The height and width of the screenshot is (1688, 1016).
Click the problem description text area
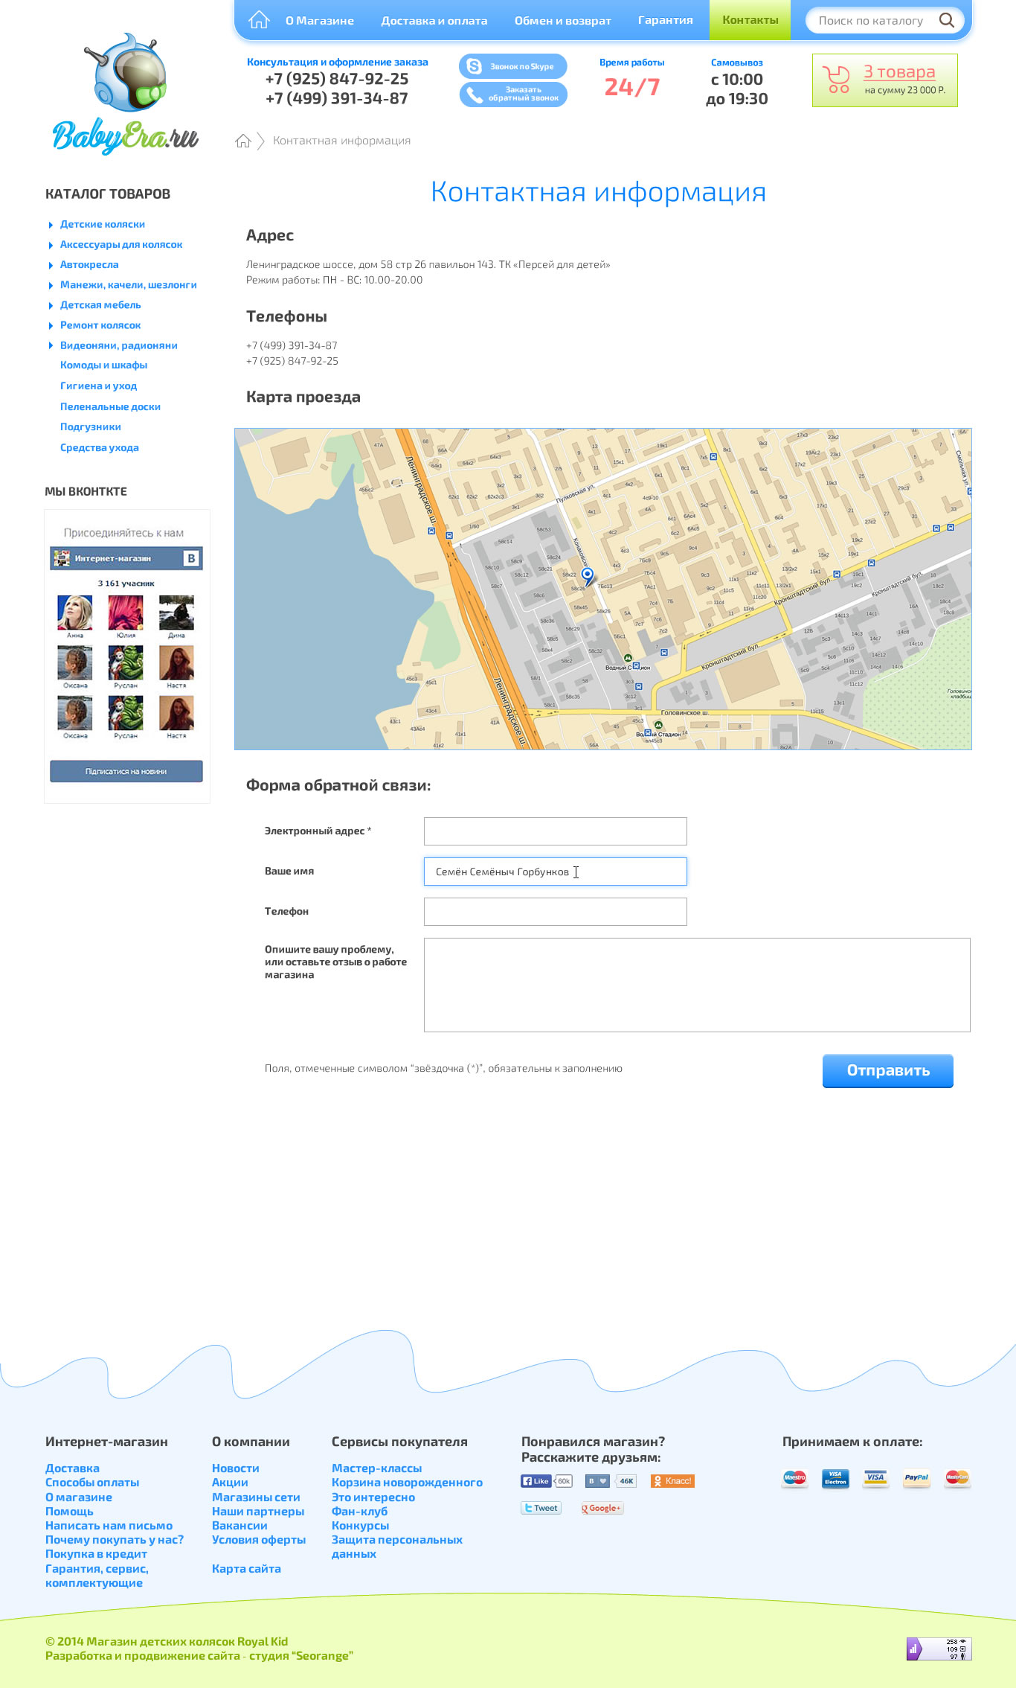point(696,985)
